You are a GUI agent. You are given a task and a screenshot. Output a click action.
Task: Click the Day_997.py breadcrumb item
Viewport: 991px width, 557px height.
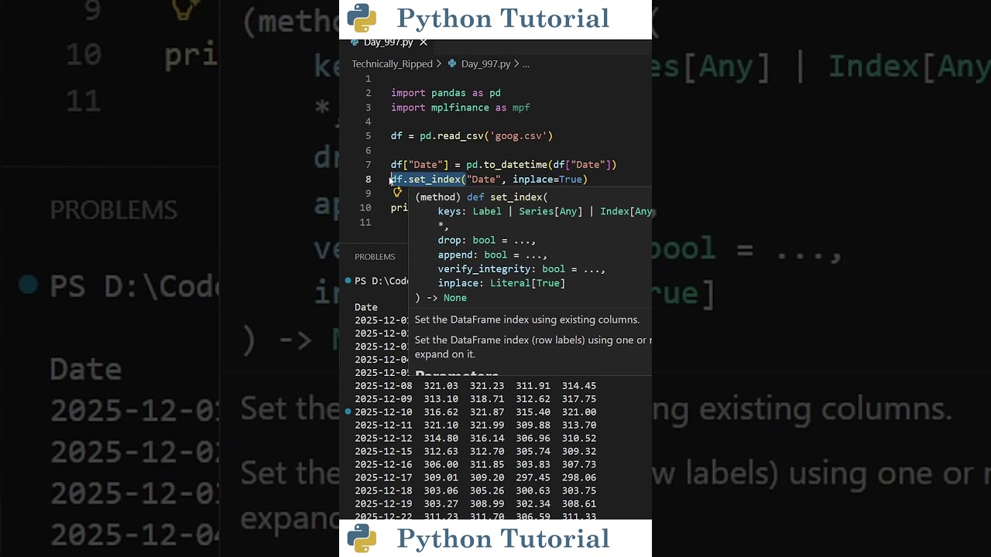(x=485, y=64)
